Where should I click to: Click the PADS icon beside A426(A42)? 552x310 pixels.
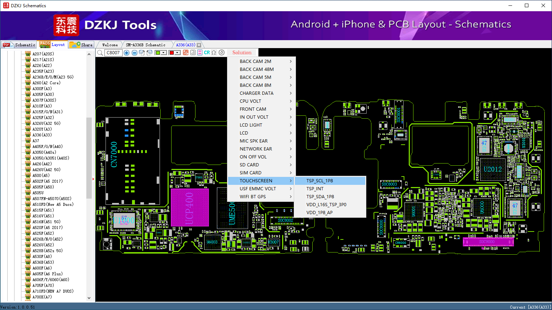pos(28,164)
